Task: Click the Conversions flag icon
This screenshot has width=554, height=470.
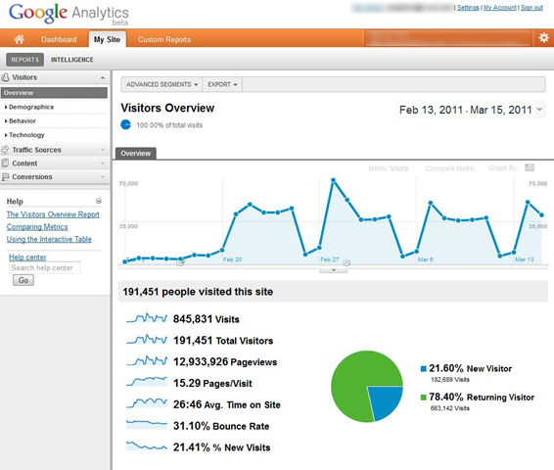Action: (5, 176)
